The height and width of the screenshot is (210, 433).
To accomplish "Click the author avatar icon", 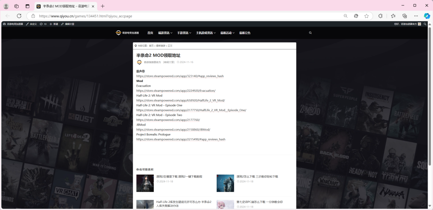I will pyautogui.click(x=140, y=62).
